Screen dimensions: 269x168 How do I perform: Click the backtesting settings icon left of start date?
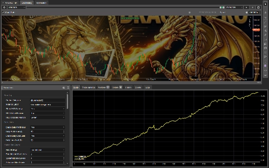pyautogui.click(x=4, y=7)
